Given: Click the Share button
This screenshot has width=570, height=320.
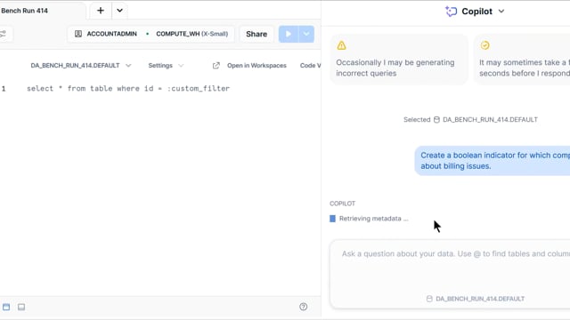Looking at the screenshot, I should [256, 34].
